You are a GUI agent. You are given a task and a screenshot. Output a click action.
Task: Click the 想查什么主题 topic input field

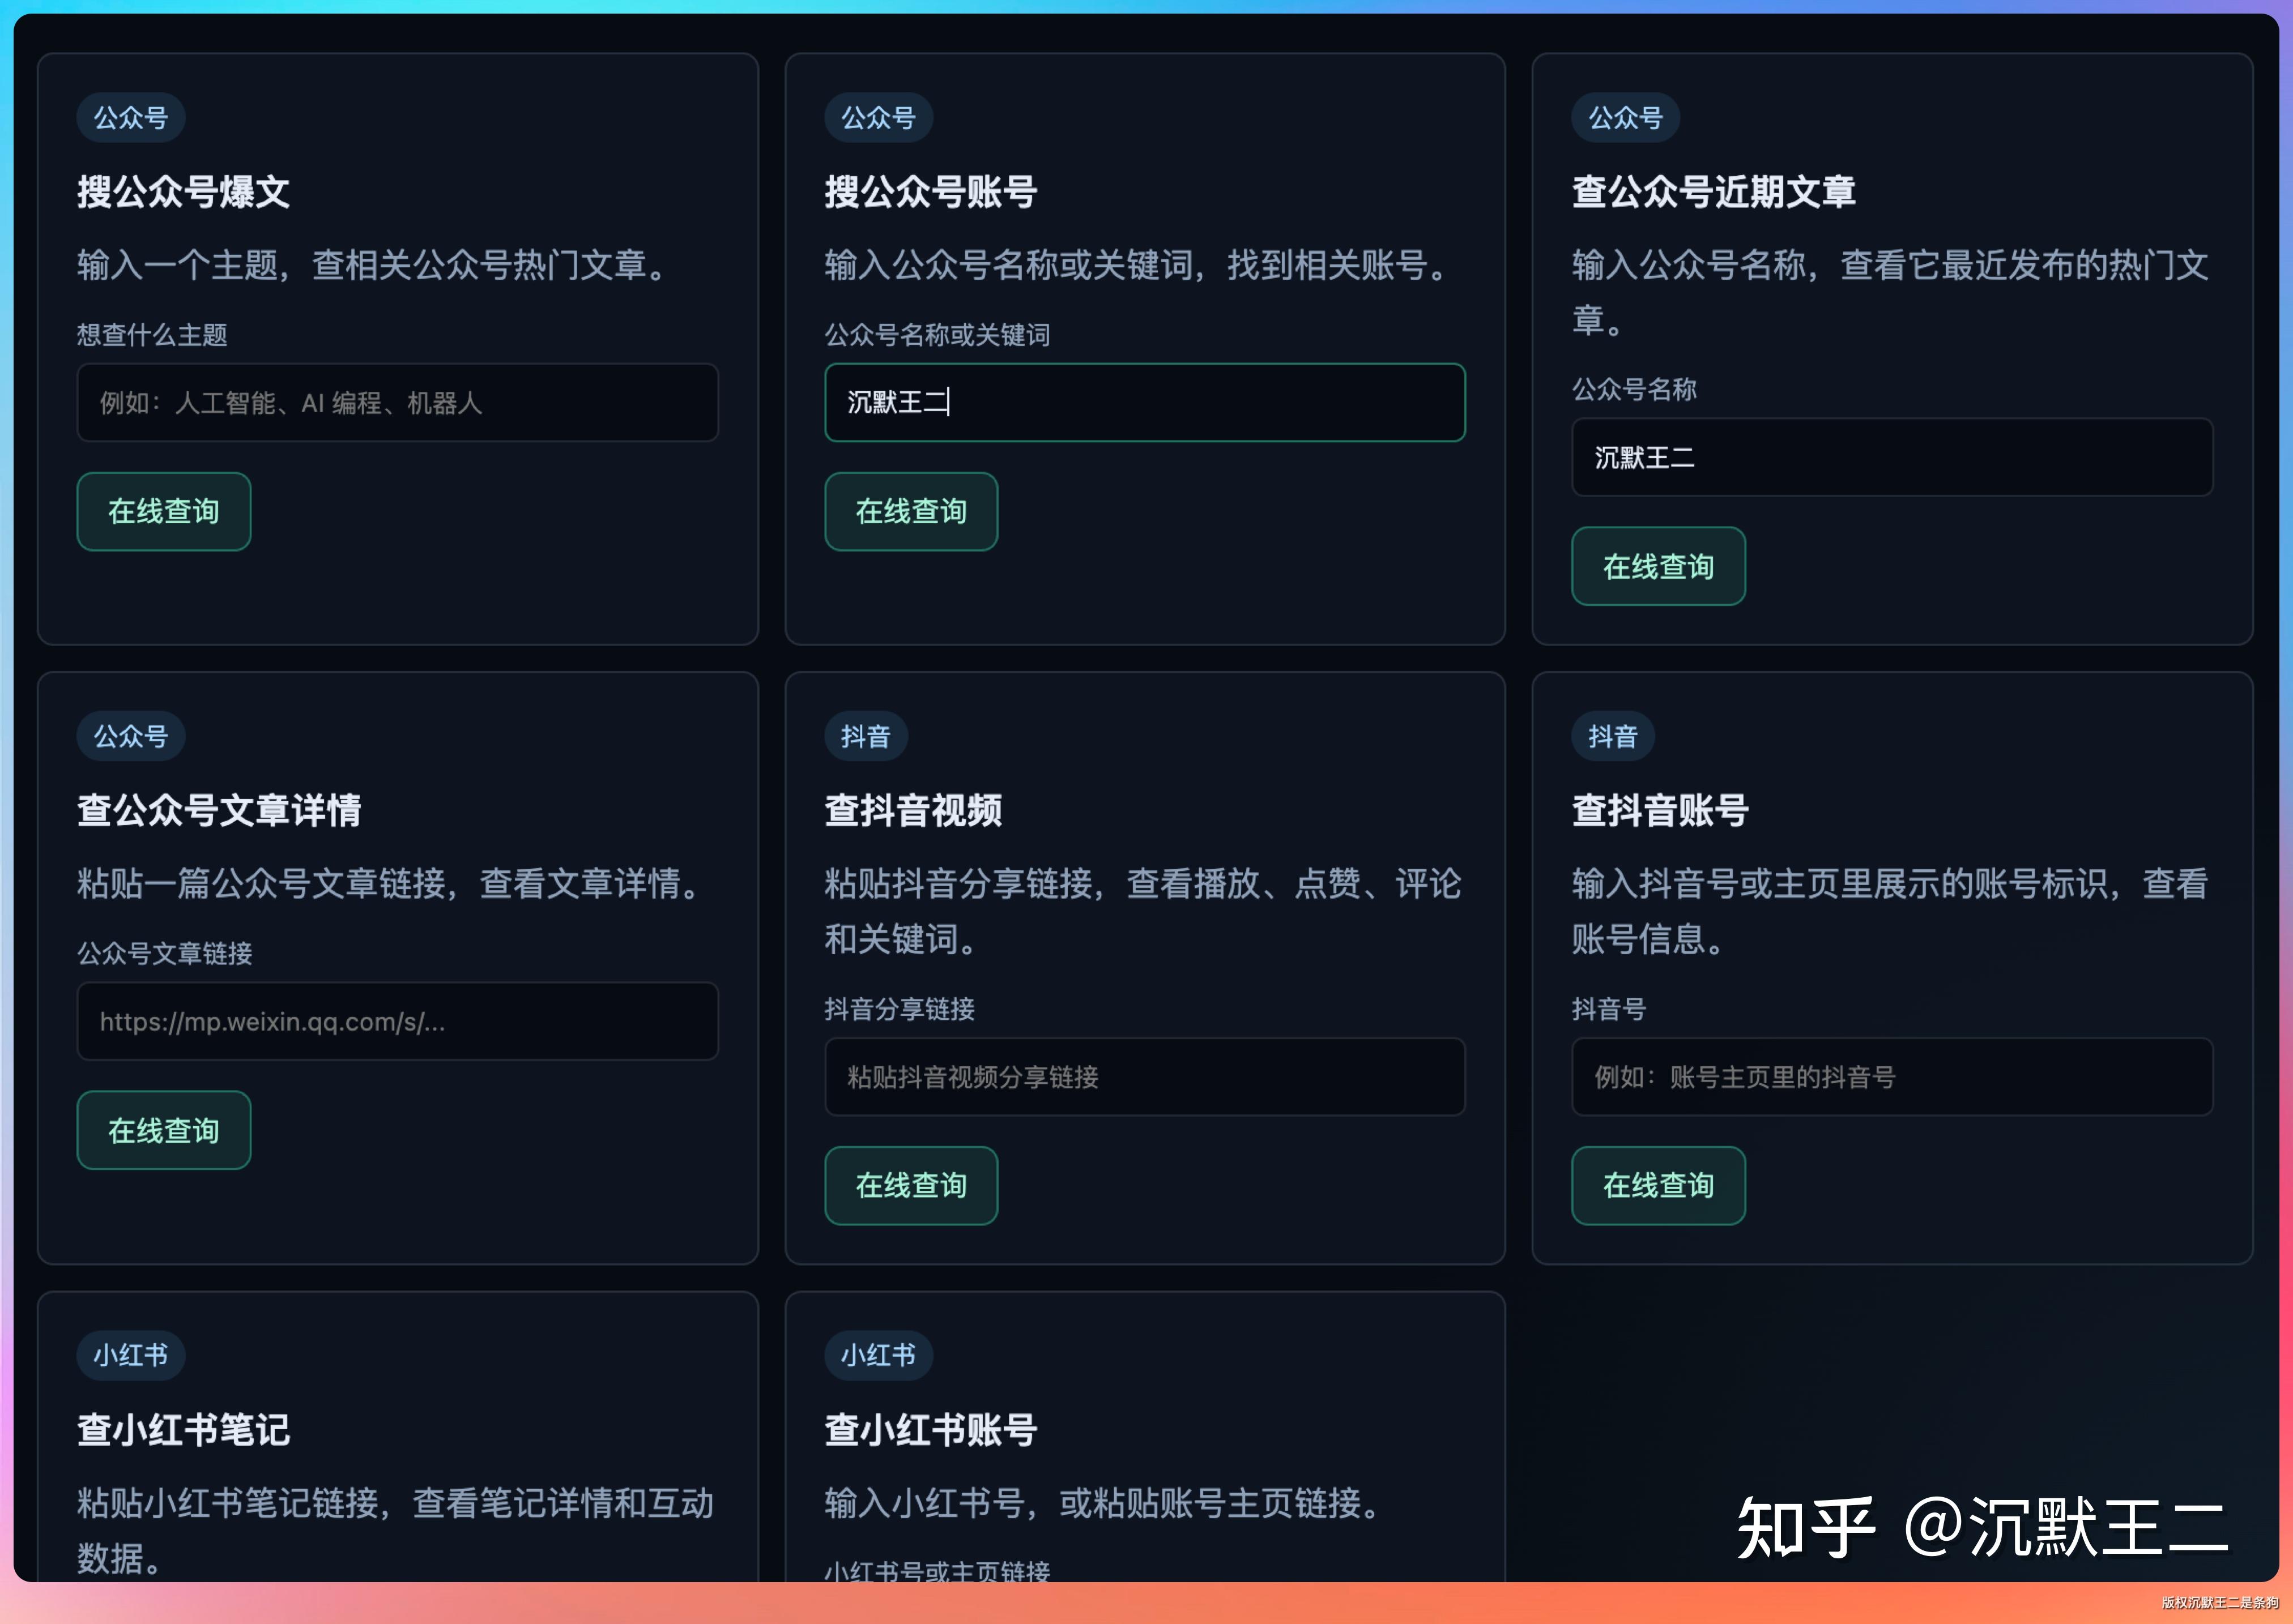point(397,403)
